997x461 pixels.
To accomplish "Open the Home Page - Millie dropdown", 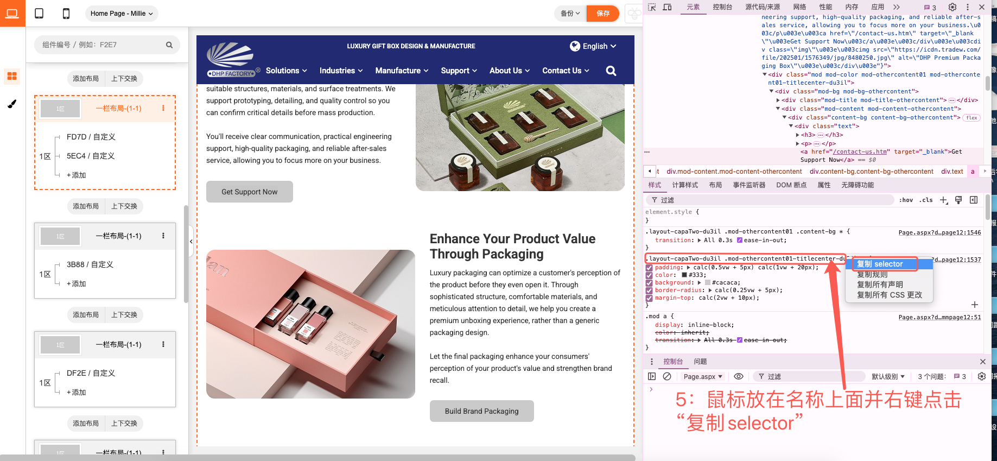I will [x=122, y=14].
